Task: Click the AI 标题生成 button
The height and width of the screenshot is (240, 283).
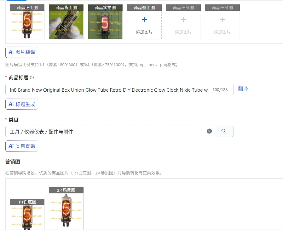Action: [x=22, y=104]
